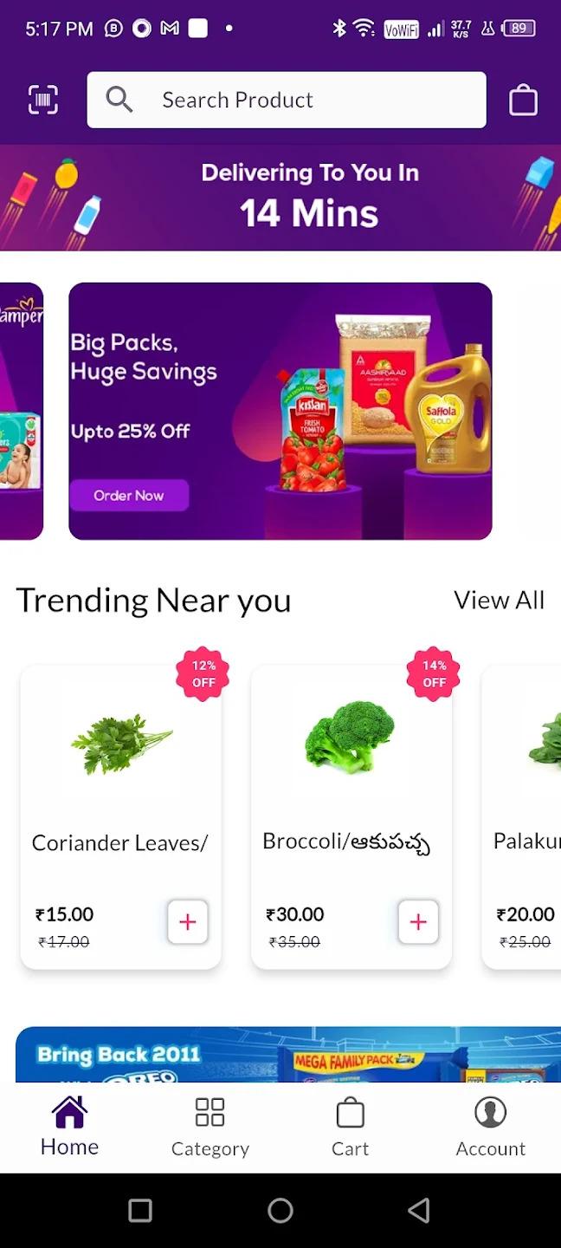Tap the 12% OFF badge on Coriander
The height and width of the screenshot is (1248, 561).
point(203,673)
